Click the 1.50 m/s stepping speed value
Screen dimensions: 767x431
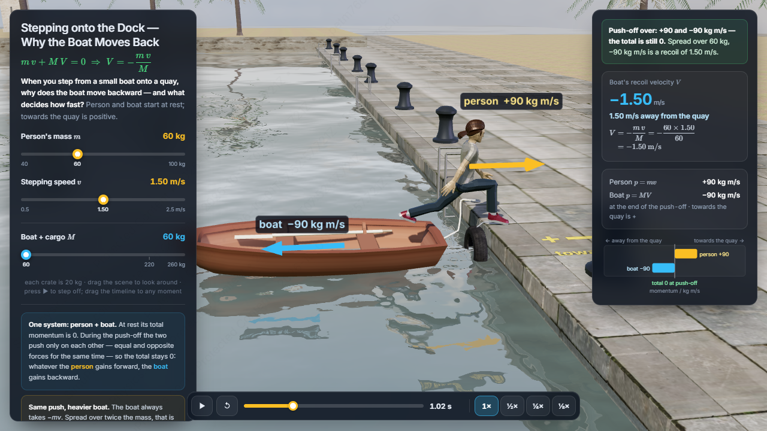tap(167, 181)
